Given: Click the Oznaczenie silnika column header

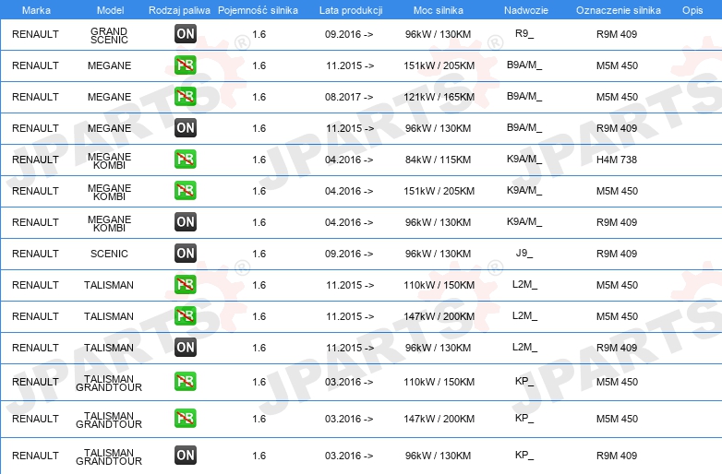Looking at the screenshot, I should 618,10.
